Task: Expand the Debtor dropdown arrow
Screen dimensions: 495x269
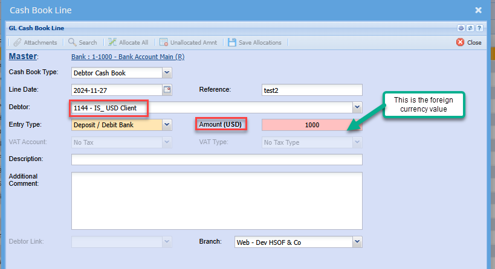Action: tap(357, 107)
